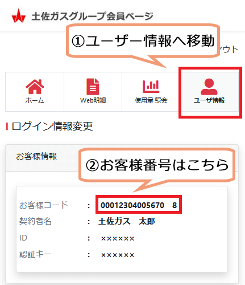Switch to the 使用量照会 tab
The image size is (245, 285).
[x=151, y=92]
